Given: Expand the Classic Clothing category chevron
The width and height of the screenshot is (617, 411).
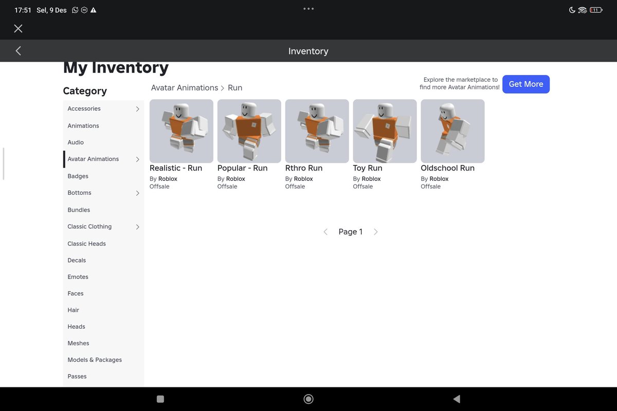Looking at the screenshot, I should [x=137, y=227].
